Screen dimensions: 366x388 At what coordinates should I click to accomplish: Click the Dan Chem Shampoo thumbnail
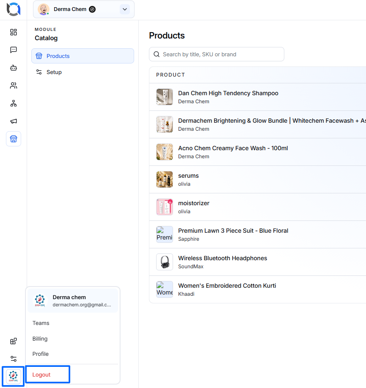click(165, 97)
